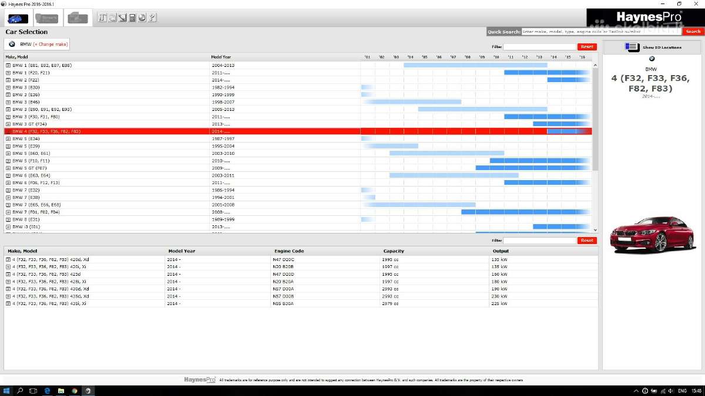The width and height of the screenshot is (705, 396).
Task: Click row icon beside BMW 7 (E32)
Action: point(8,190)
